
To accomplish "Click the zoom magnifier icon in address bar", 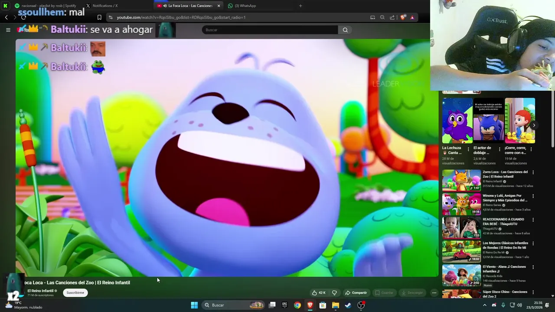I will pyautogui.click(x=382, y=17).
